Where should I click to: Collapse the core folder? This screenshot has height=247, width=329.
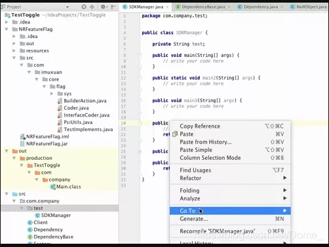(37, 79)
